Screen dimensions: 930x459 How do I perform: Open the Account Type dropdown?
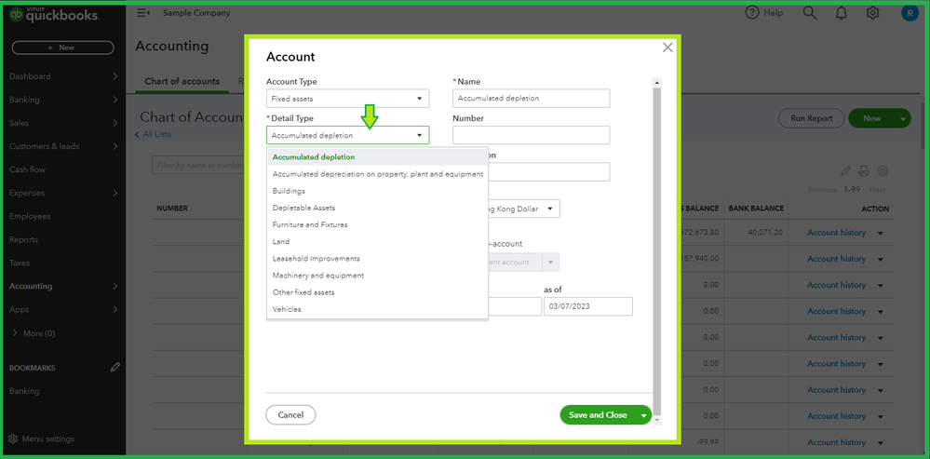pyautogui.click(x=347, y=99)
